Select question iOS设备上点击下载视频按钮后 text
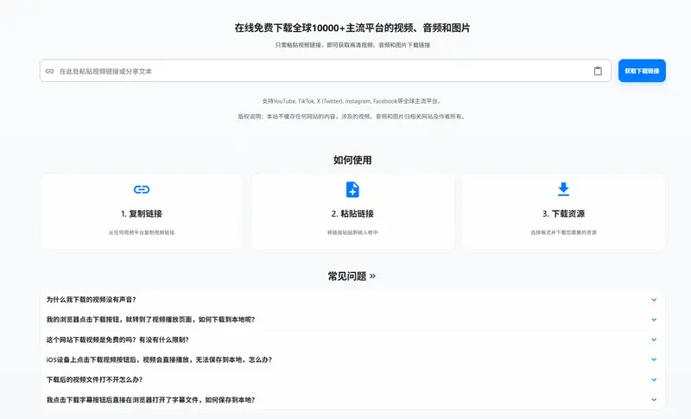 (159, 359)
